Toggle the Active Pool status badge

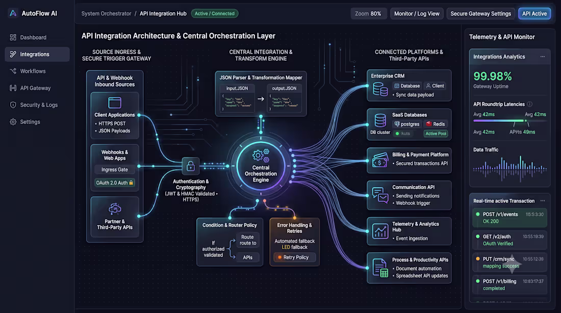tap(436, 134)
